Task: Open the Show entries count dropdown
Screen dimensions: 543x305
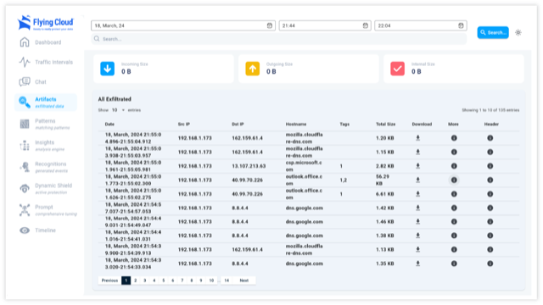Action: click(118, 110)
